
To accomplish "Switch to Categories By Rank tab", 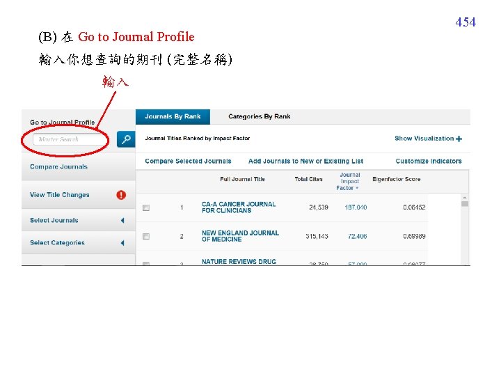I will (x=259, y=117).
